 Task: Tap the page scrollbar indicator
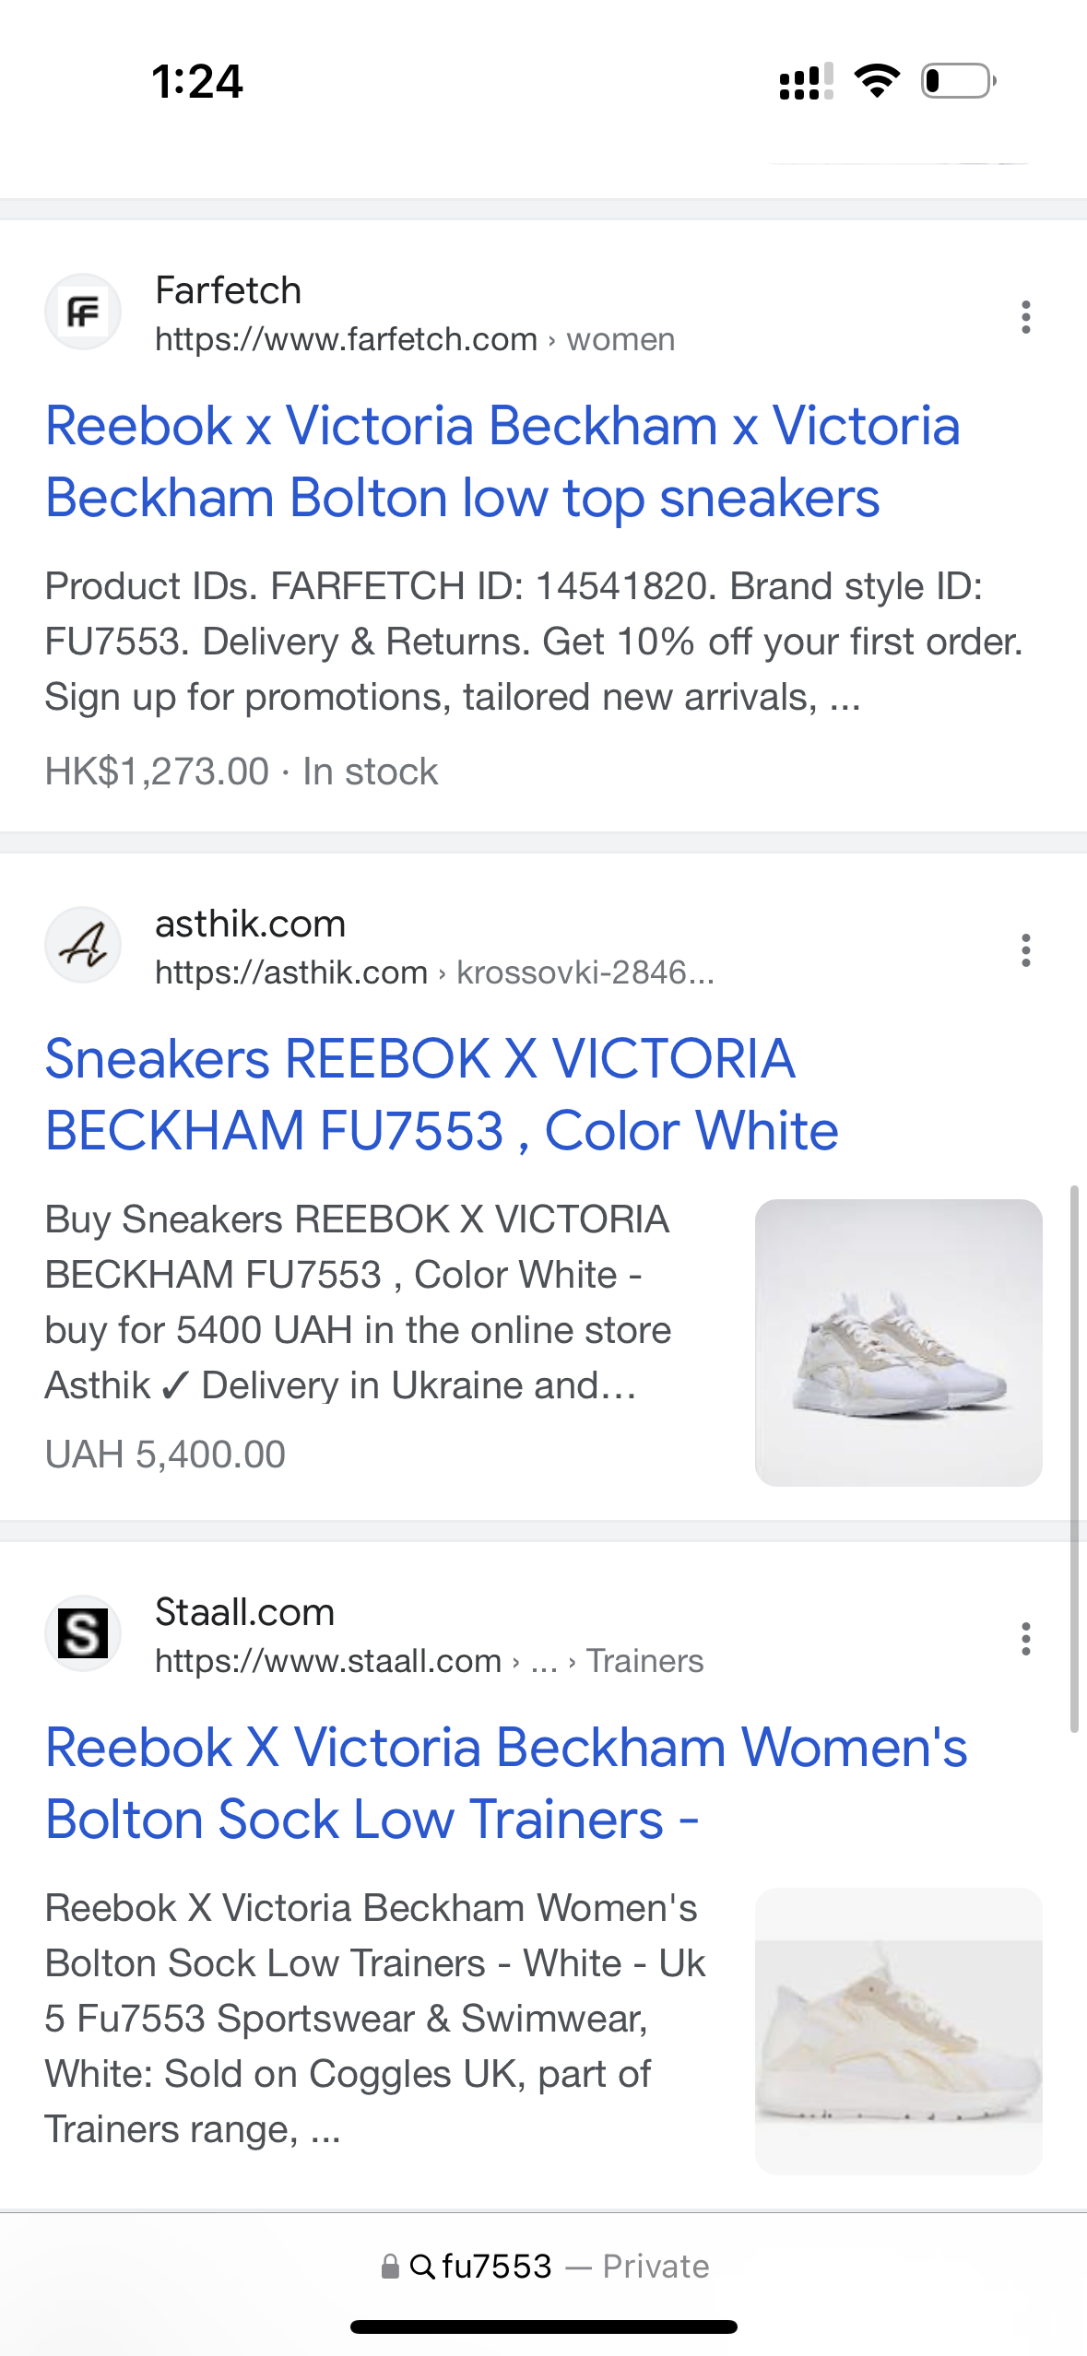point(1074,1456)
